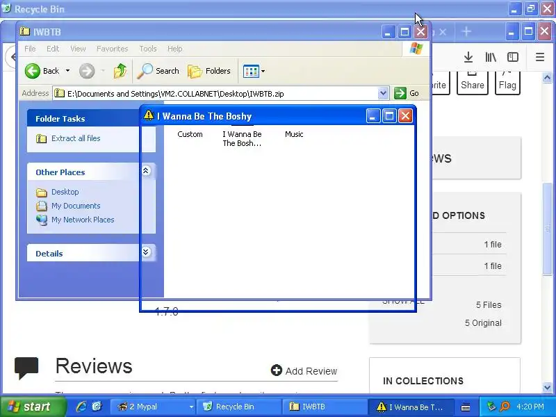
Task: Open the Edit menu
Action: coord(53,49)
